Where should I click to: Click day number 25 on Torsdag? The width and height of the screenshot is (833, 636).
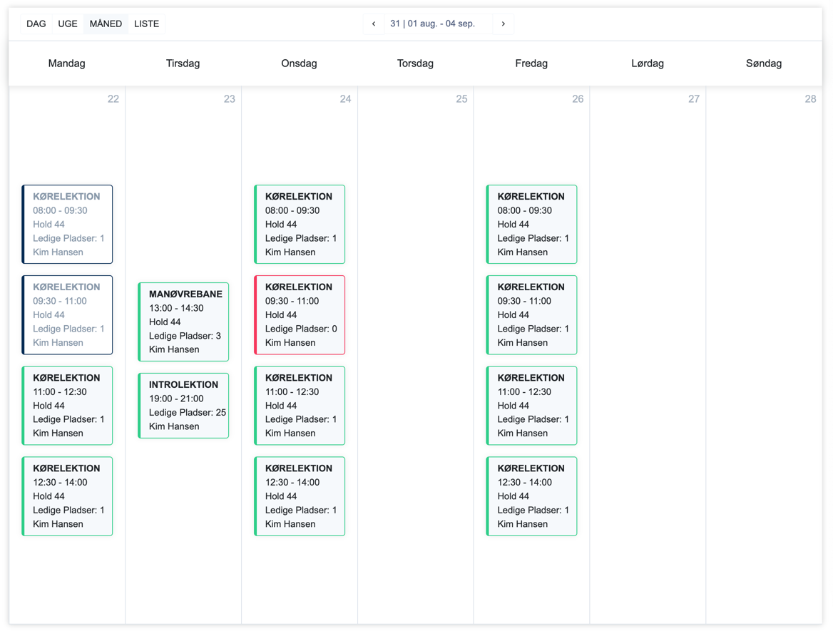coord(461,99)
